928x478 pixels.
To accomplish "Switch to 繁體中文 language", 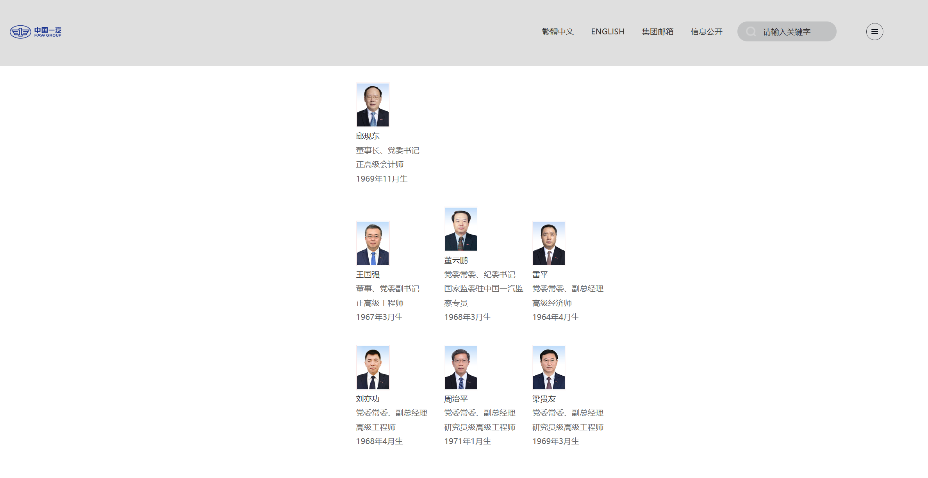I will click(x=557, y=32).
